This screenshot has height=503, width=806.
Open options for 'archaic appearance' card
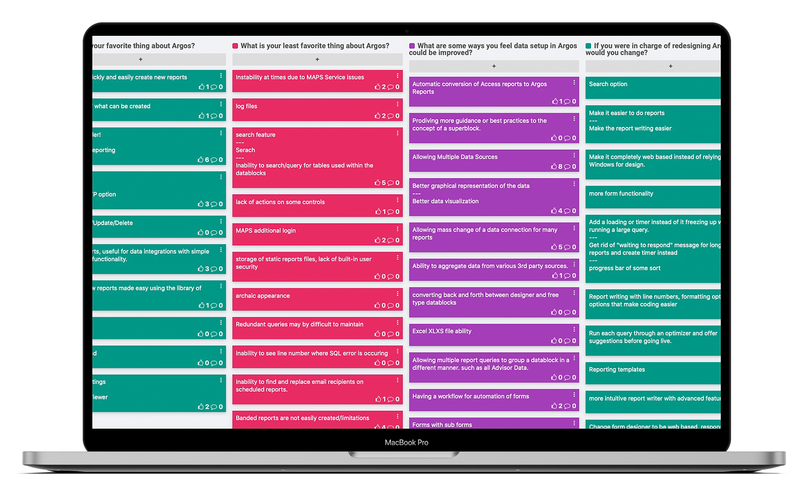point(397,294)
